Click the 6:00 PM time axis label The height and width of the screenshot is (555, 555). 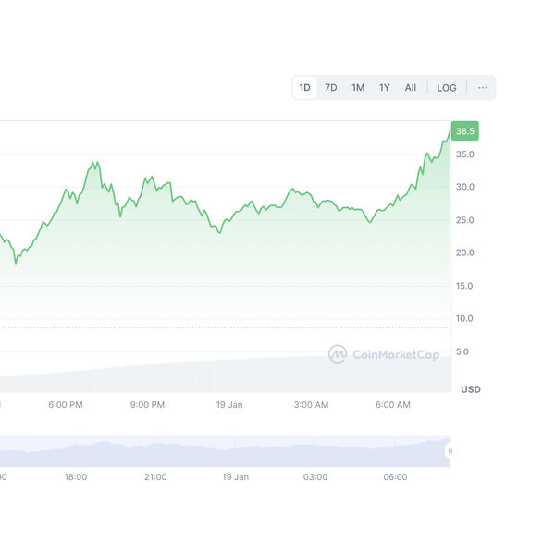coord(66,405)
